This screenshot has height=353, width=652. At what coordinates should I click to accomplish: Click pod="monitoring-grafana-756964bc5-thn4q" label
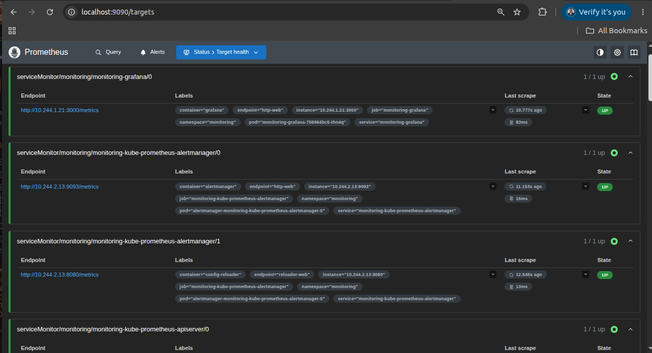coord(298,122)
